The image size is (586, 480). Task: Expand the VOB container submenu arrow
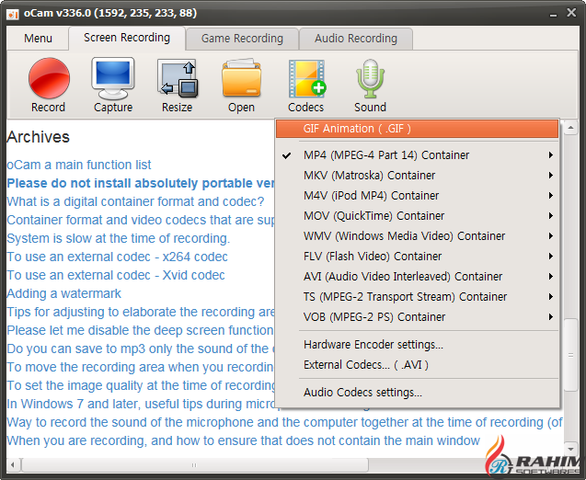(551, 316)
